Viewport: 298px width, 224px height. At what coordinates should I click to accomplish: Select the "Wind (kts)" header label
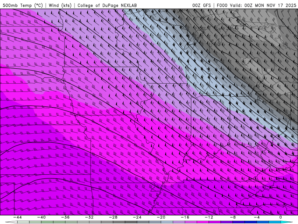(60, 5)
